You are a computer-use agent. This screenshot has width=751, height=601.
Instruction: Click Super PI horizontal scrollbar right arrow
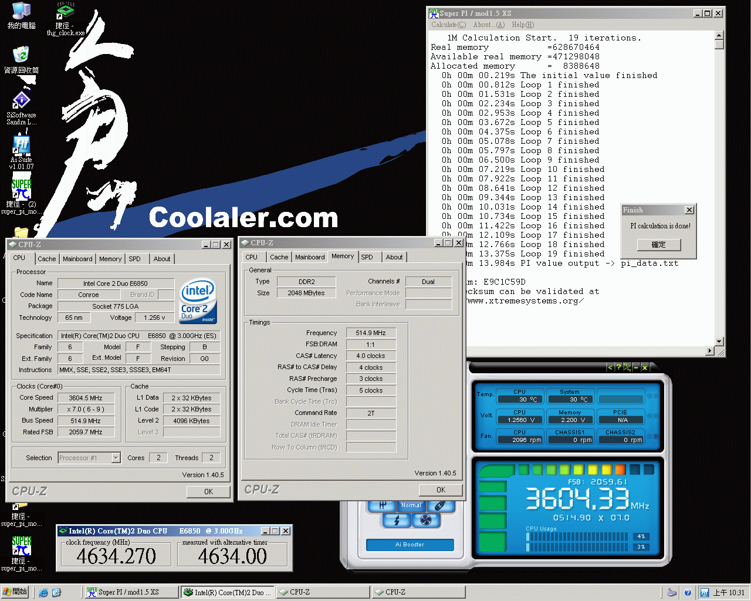pos(710,351)
